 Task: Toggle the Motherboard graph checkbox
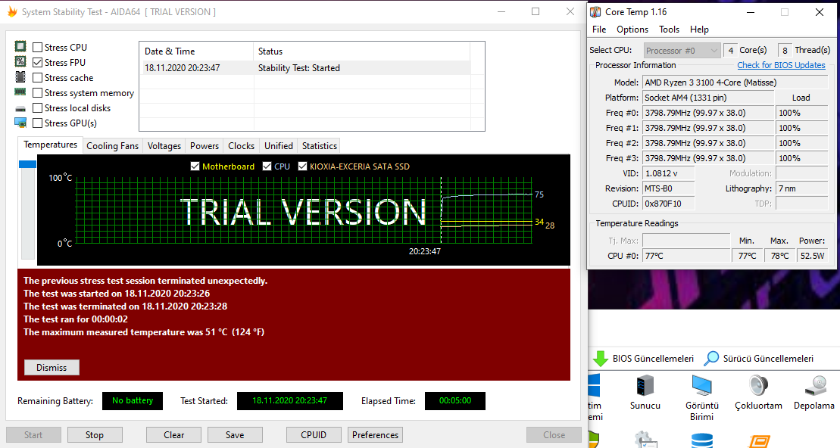pyautogui.click(x=195, y=166)
